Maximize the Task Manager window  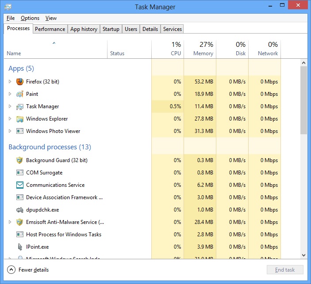[x=282, y=5]
